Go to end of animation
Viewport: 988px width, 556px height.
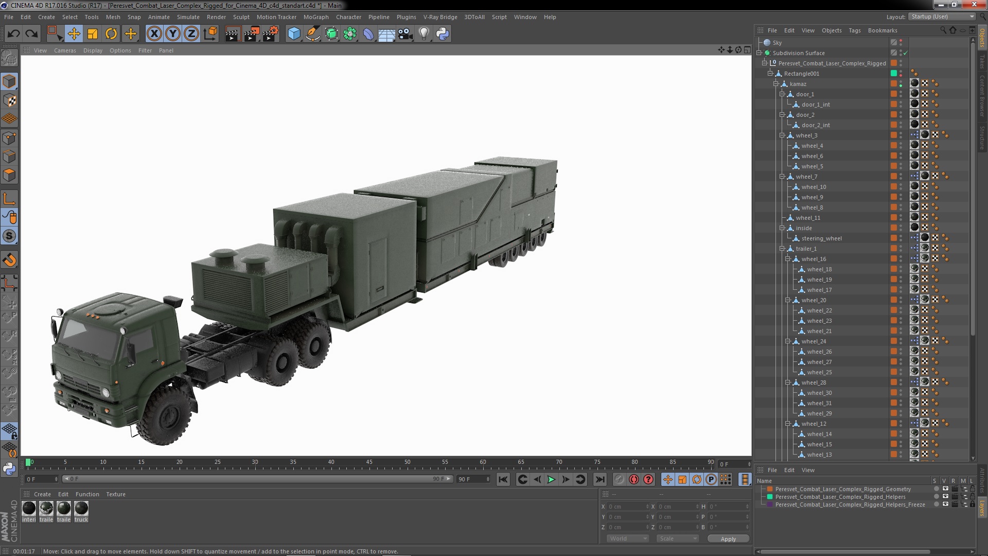point(600,479)
